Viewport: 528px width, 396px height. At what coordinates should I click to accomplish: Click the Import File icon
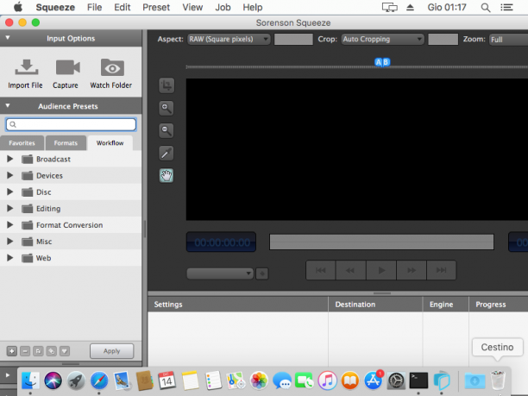(27, 67)
